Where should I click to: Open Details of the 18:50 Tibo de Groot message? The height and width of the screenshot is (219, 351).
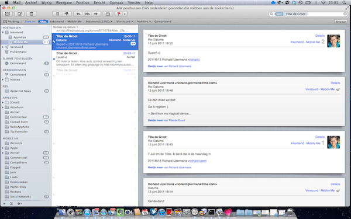coord(320,36)
